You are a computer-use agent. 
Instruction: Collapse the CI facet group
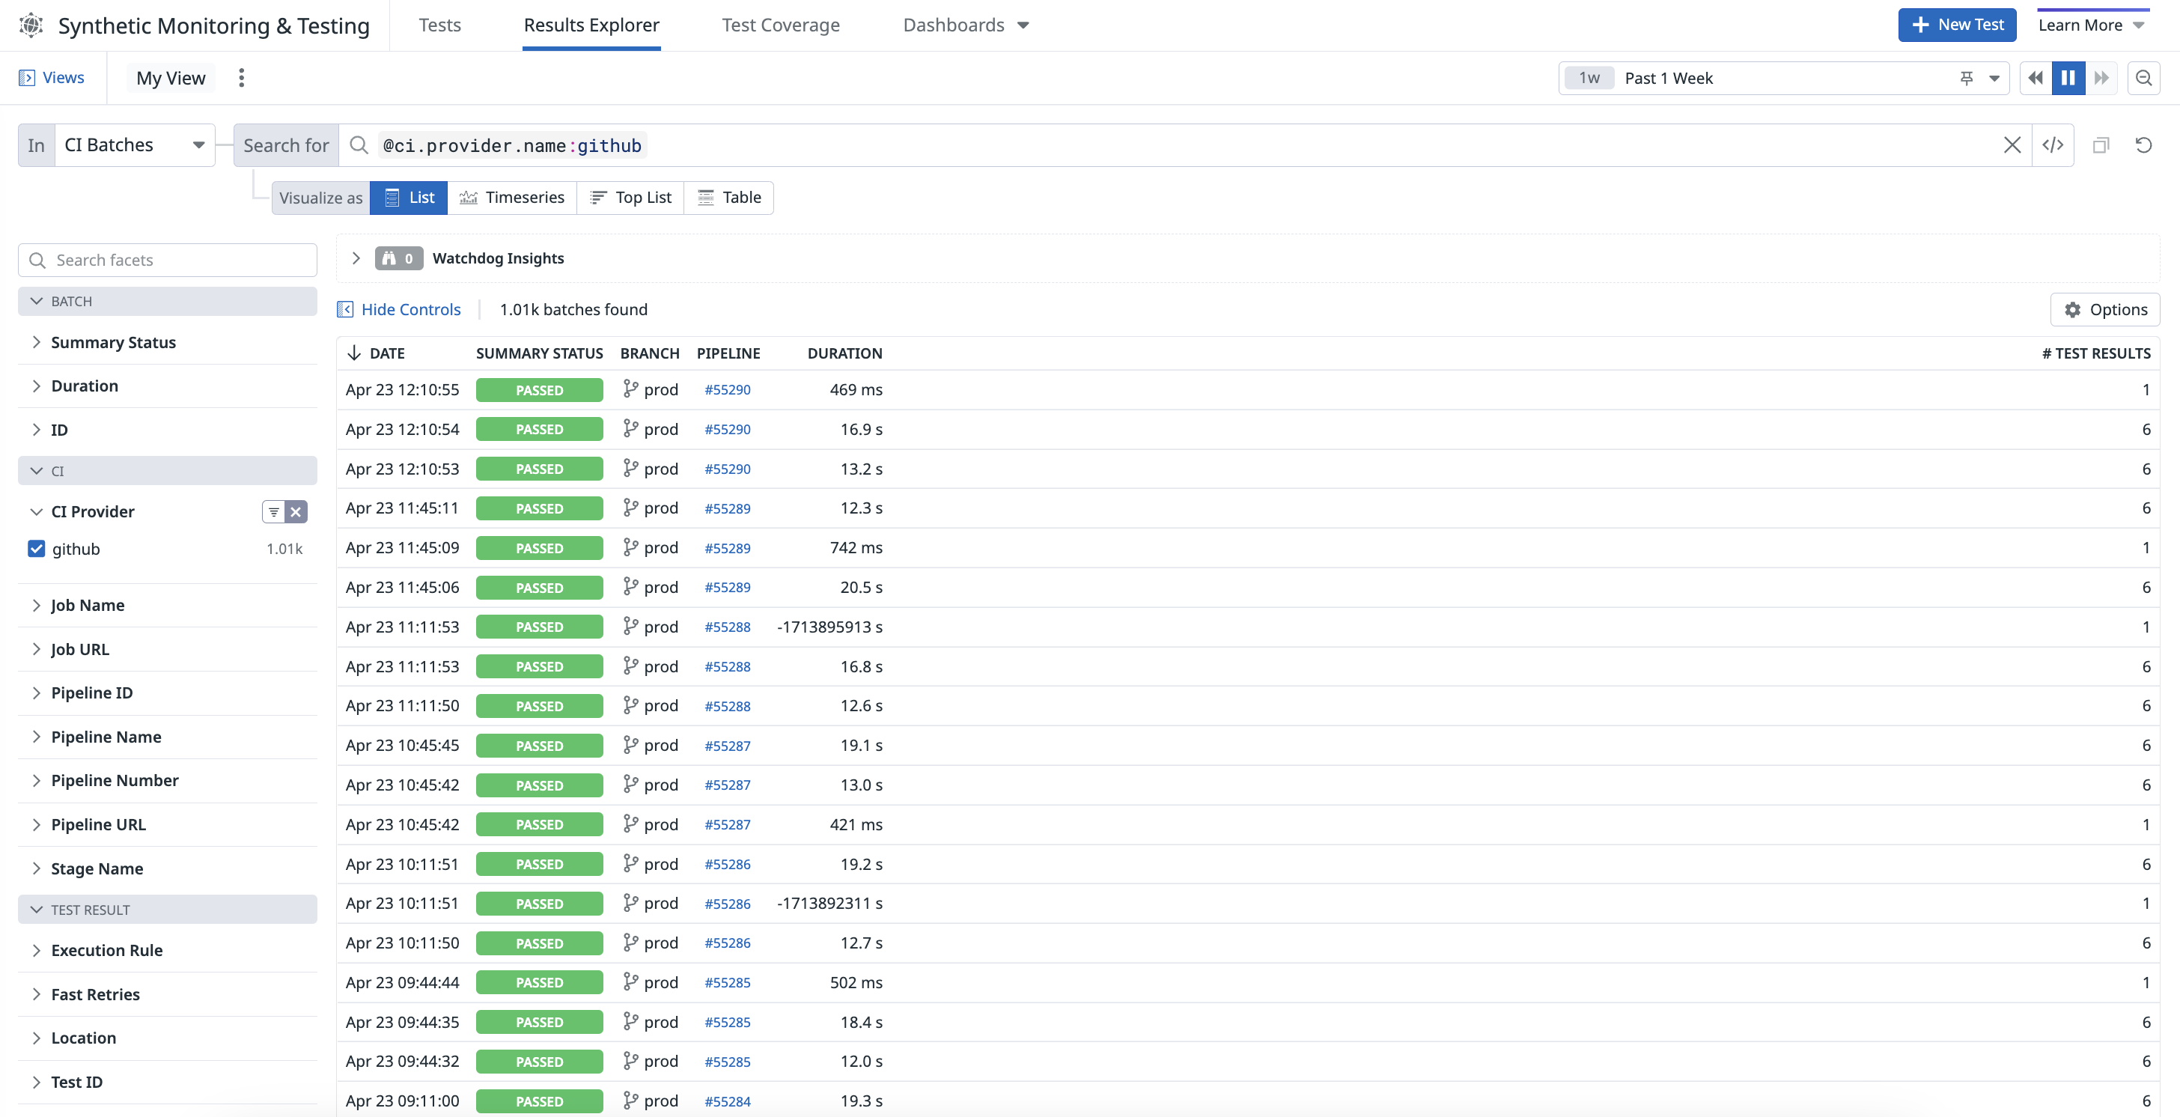point(37,470)
